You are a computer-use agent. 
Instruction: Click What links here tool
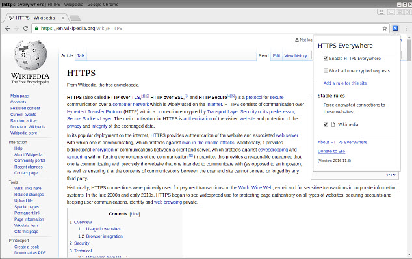tap(27, 188)
